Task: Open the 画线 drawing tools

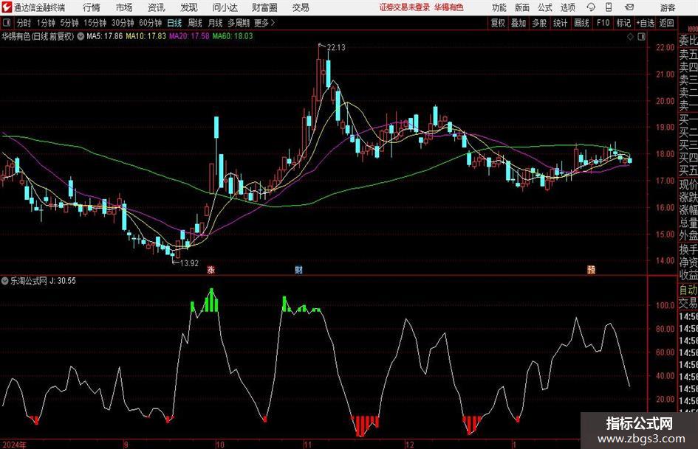Action: [582, 23]
